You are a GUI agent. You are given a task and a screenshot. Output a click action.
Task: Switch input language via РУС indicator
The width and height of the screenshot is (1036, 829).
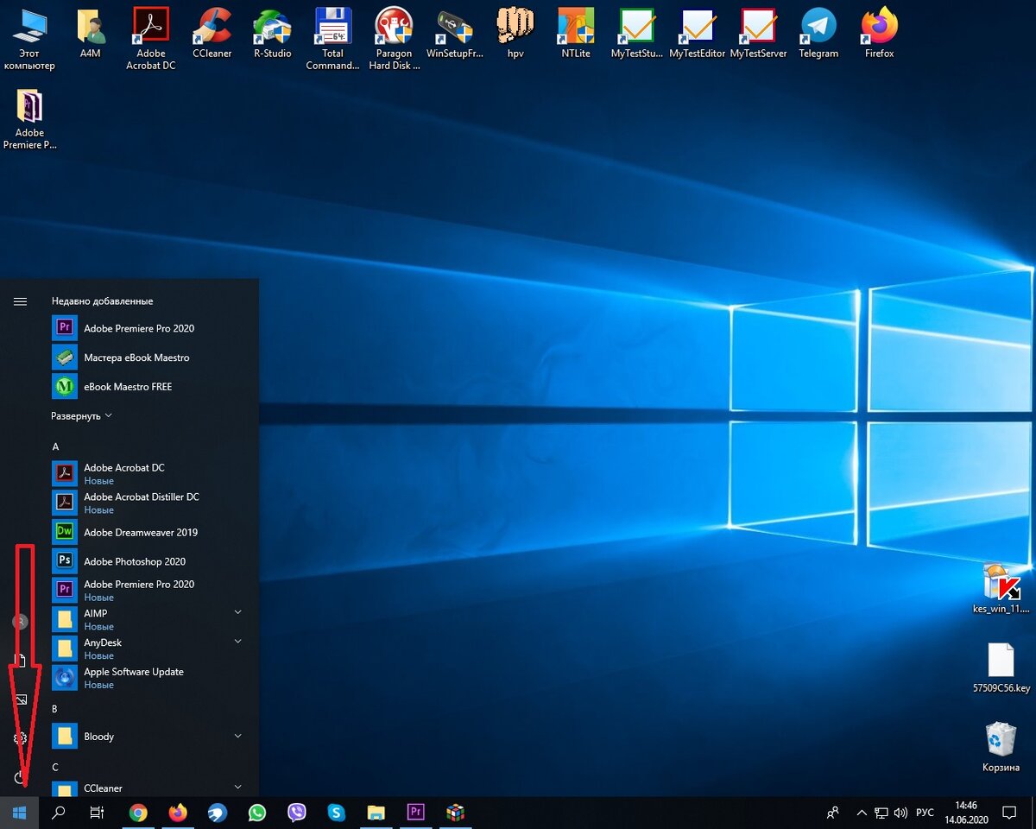pyautogui.click(x=925, y=813)
